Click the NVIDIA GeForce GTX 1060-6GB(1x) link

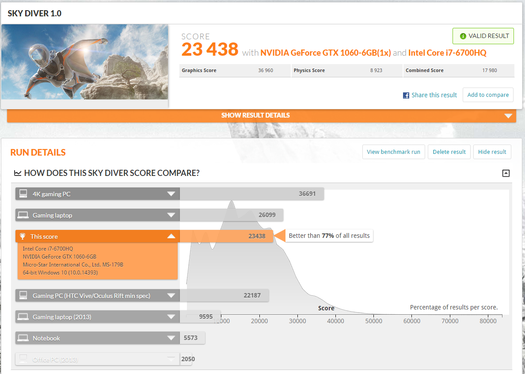tap(325, 53)
